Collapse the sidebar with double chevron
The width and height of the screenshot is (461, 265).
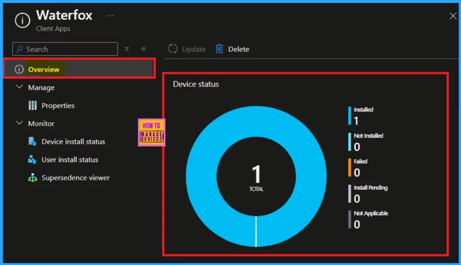pyautogui.click(x=144, y=49)
